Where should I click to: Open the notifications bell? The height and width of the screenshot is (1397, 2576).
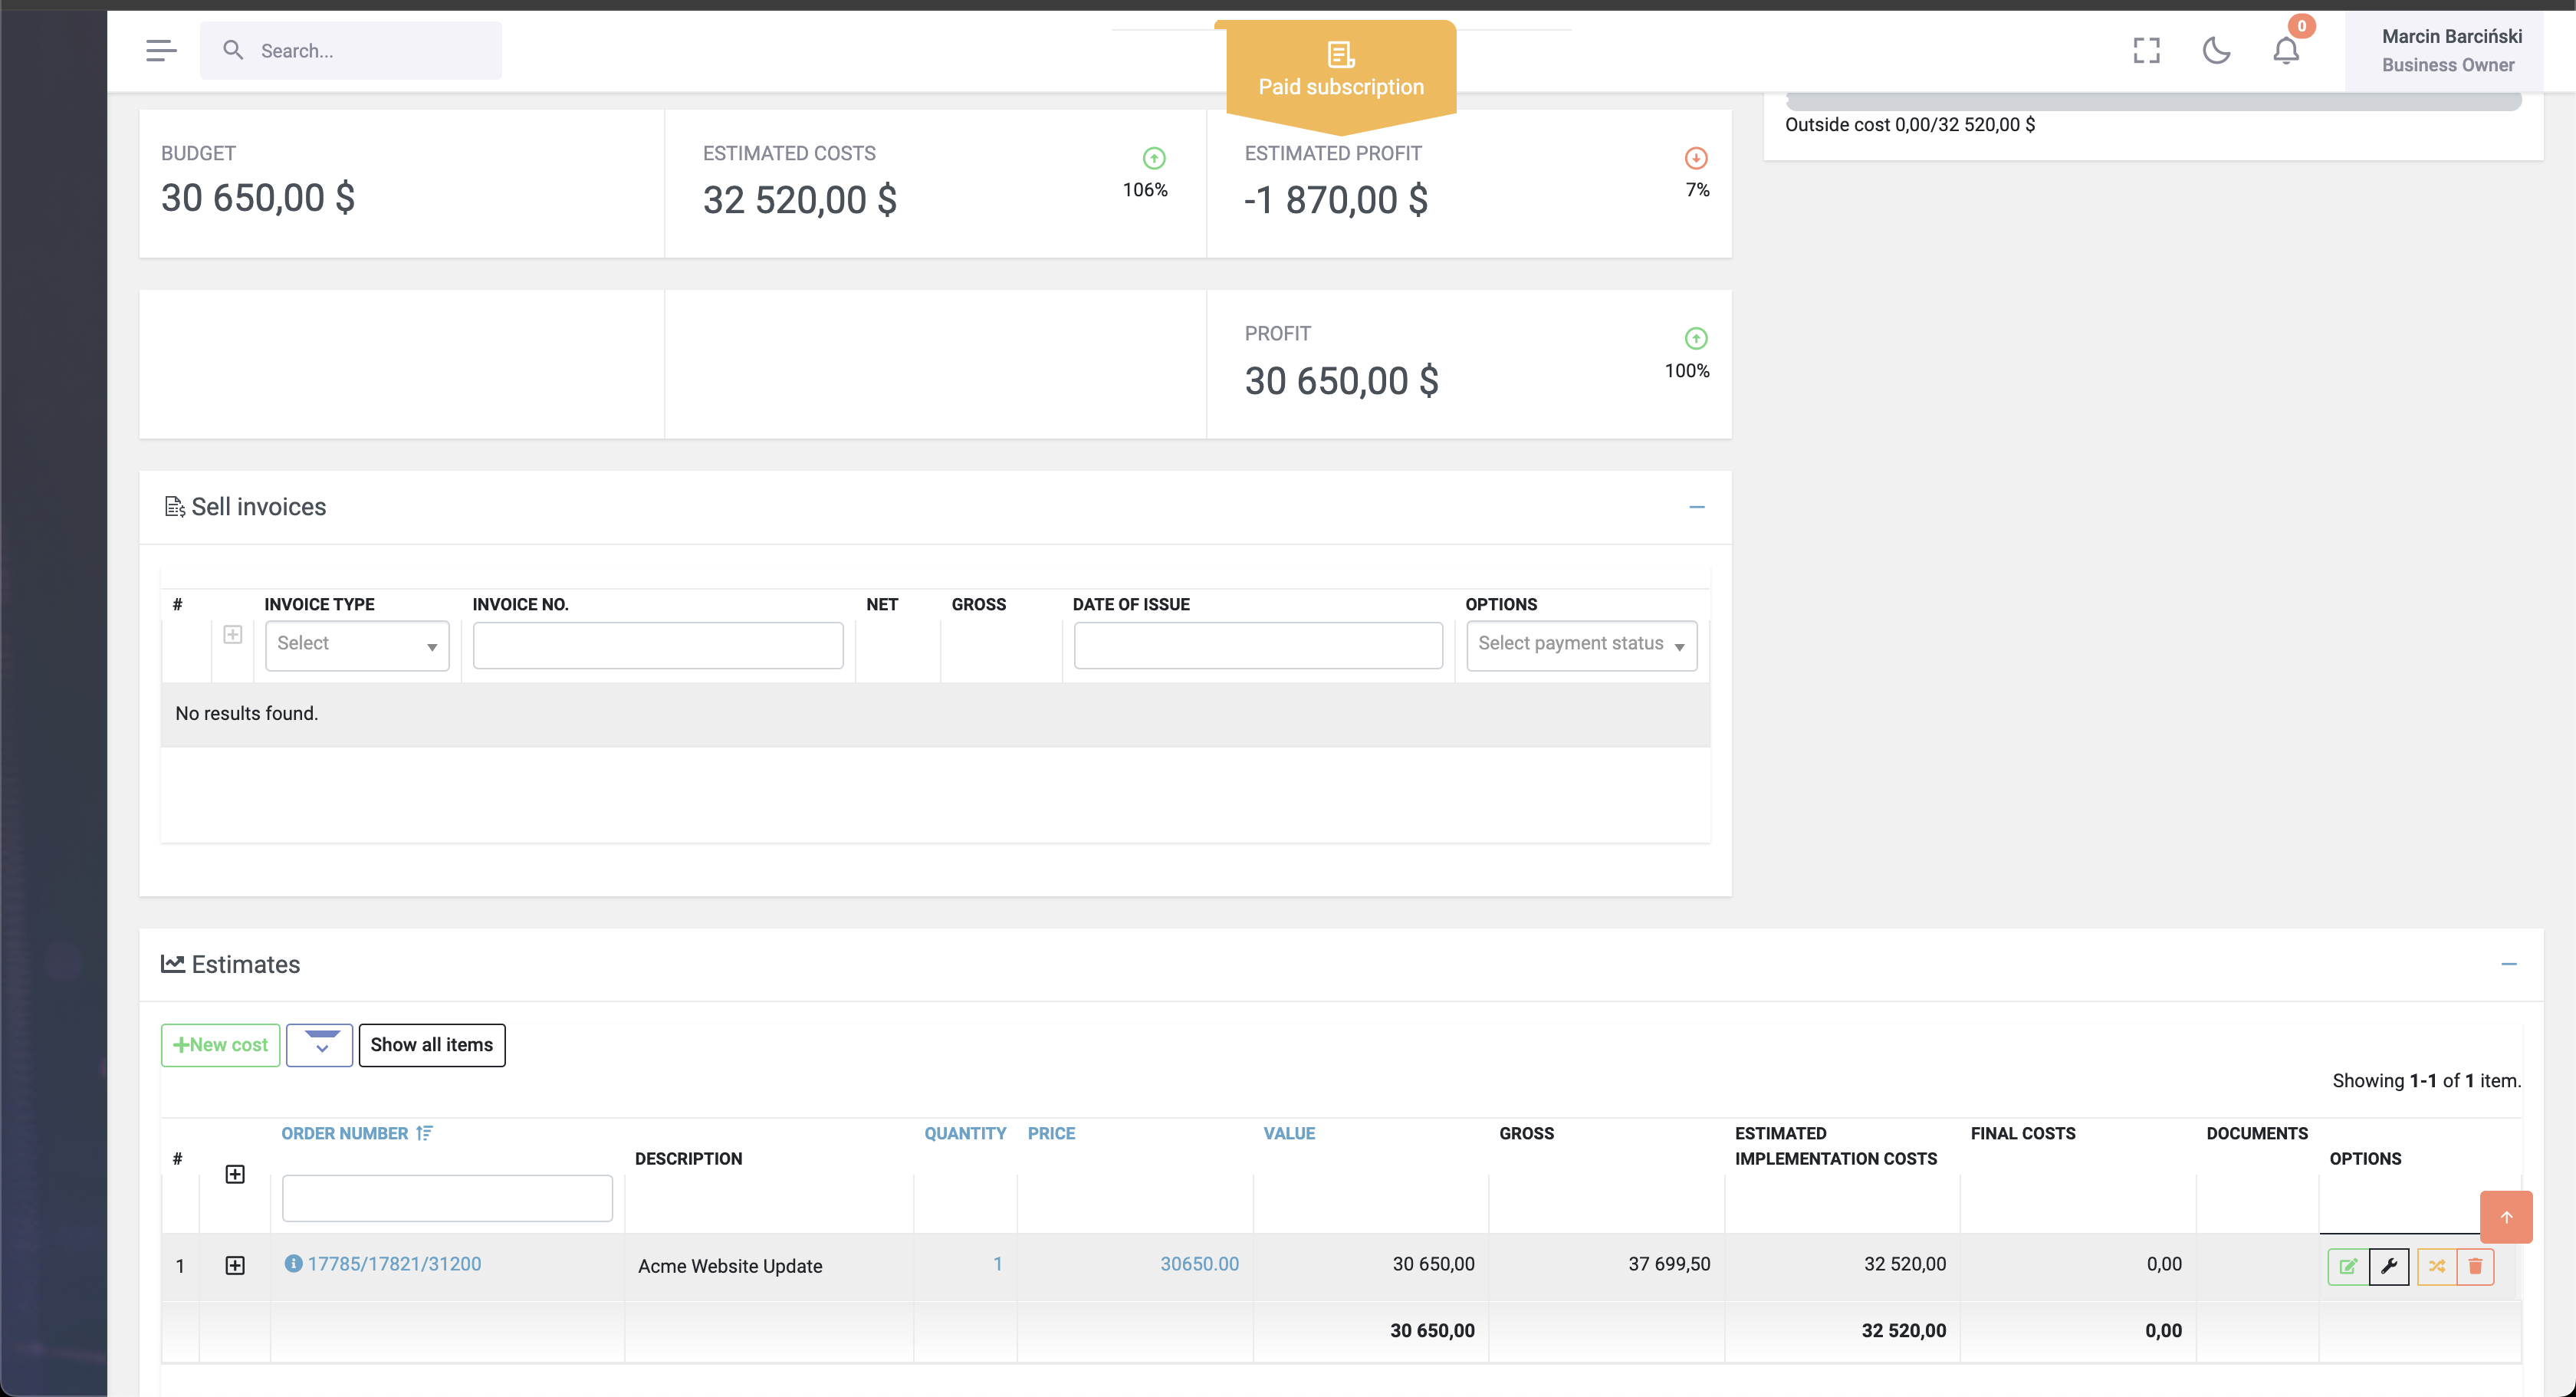pos(2286,50)
